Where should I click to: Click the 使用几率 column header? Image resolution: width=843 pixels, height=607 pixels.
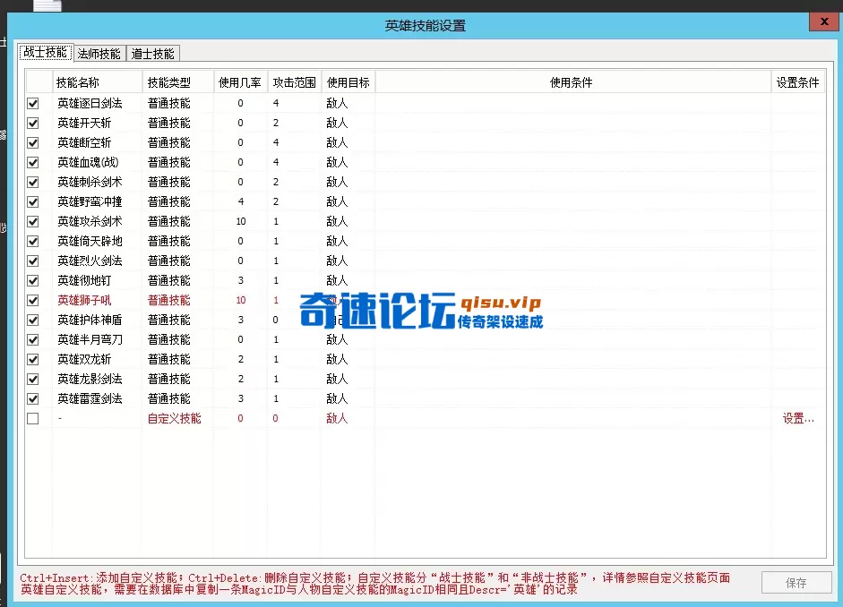pos(239,81)
